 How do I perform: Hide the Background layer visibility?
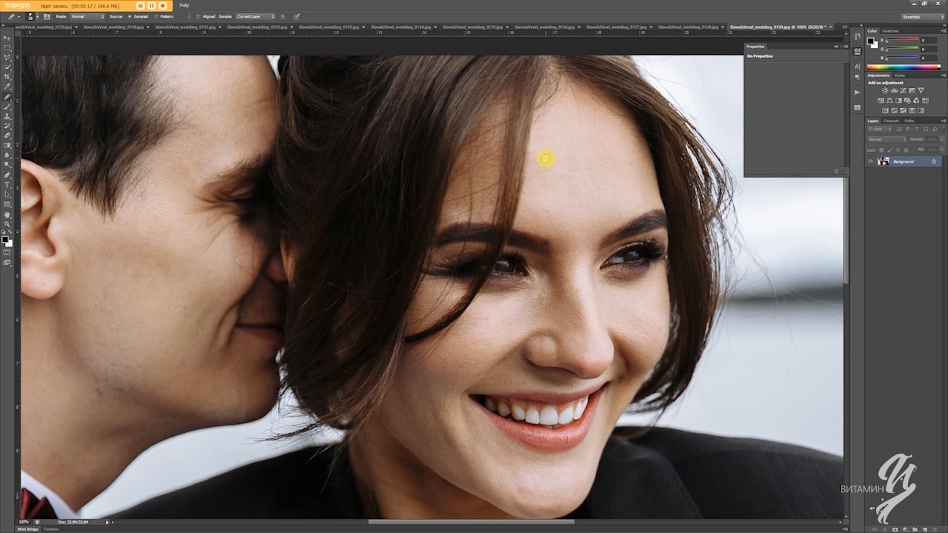(870, 161)
